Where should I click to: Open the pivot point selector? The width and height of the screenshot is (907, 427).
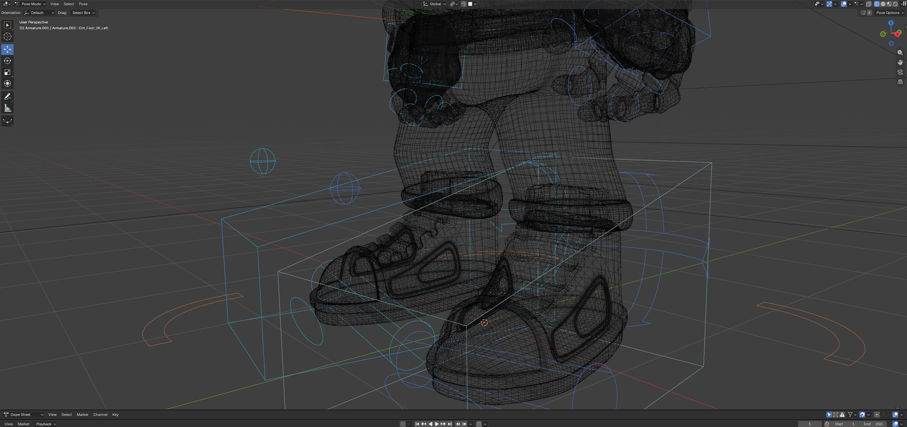tap(454, 4)
